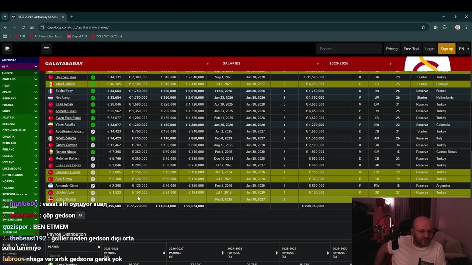
Task: Open the ATÜ bookmark
Action: pos(19,36)
